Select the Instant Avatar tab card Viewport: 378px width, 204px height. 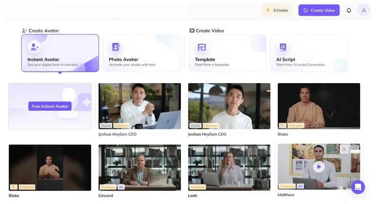tap(60, 53)
